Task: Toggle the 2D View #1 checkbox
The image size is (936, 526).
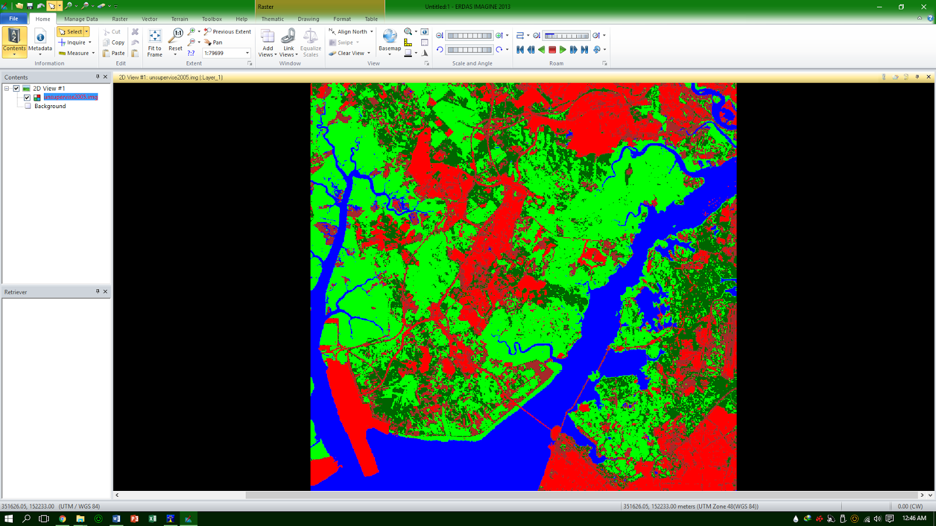Action: pos(16,88)
